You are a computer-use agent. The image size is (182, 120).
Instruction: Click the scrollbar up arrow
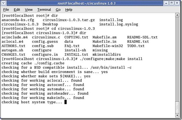177,15
